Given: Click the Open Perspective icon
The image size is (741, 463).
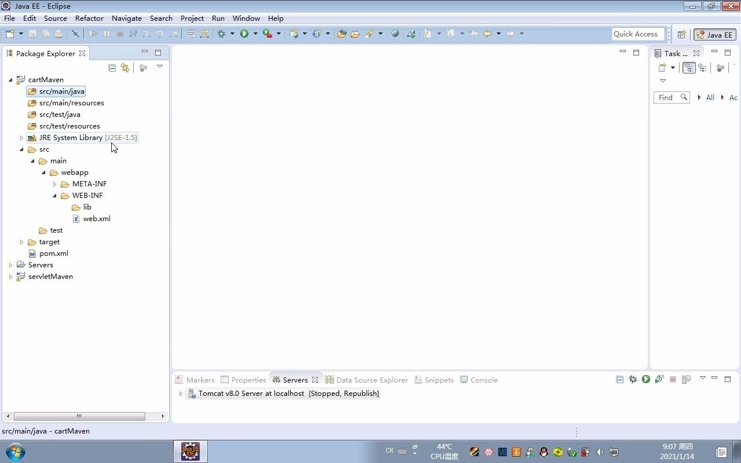Looking at the screenshot, I should 682,34.
